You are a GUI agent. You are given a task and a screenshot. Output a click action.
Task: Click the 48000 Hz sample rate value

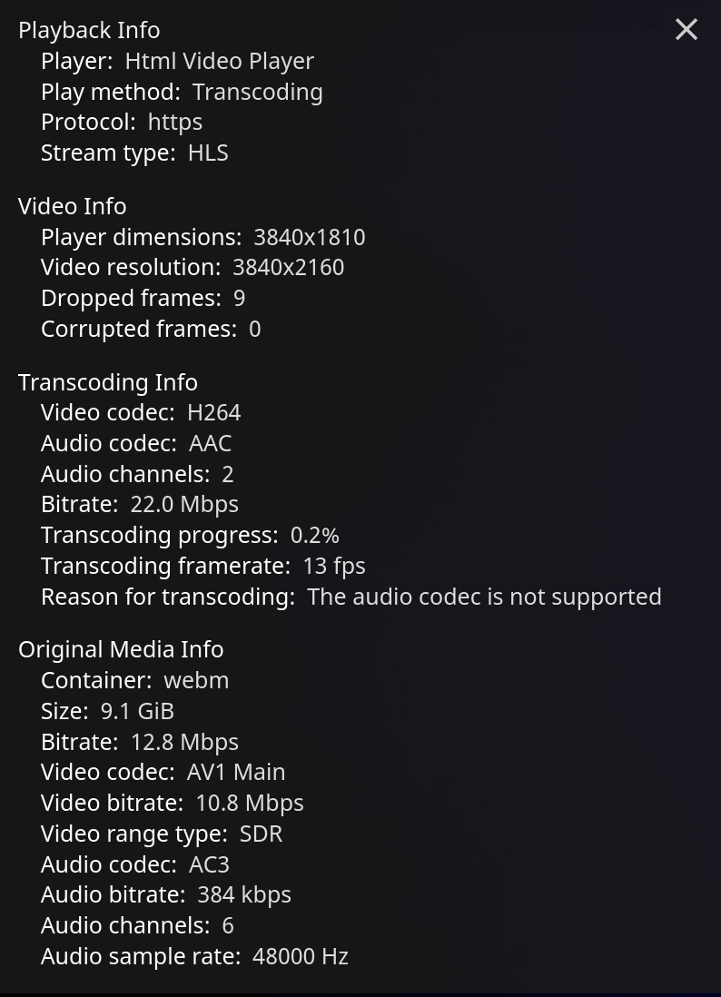[301, 956]
